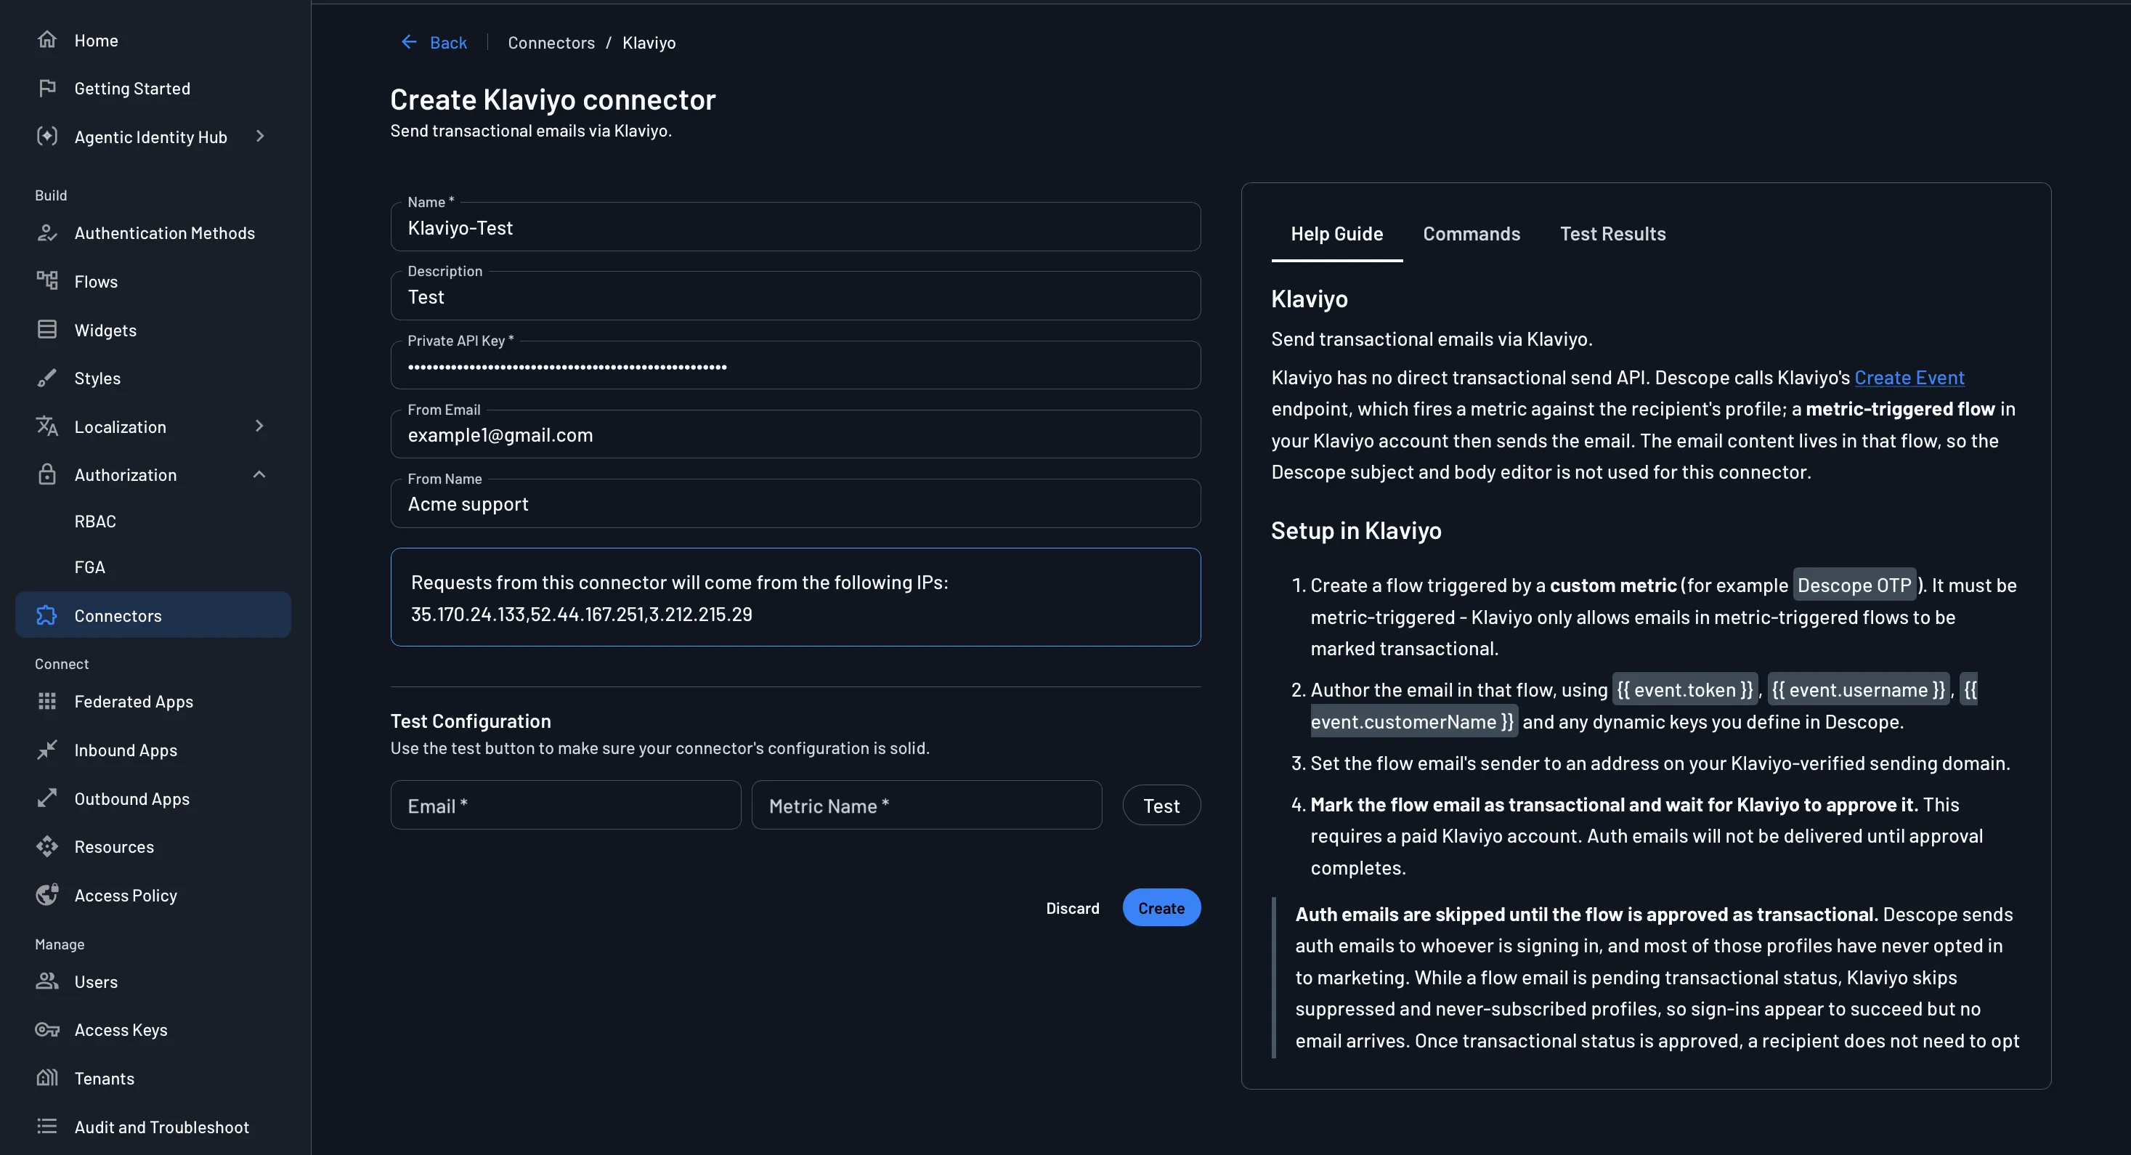
Task: Click the Descope OTP code snippet
Action: tap(1854, 585)
